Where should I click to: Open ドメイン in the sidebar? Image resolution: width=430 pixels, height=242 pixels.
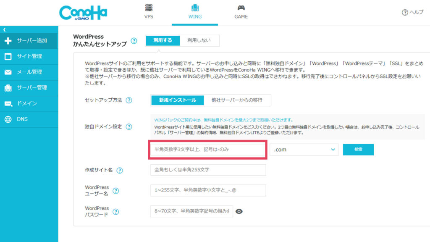tap(29, 103)
